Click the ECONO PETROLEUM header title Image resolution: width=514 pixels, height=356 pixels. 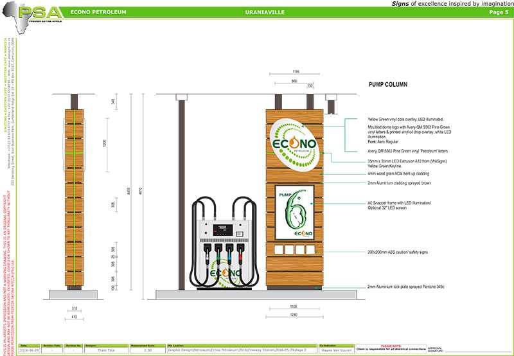(98, 12)
